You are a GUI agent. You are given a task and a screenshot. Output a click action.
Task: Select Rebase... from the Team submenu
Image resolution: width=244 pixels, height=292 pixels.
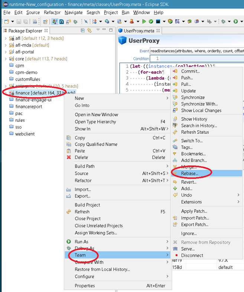189,173
